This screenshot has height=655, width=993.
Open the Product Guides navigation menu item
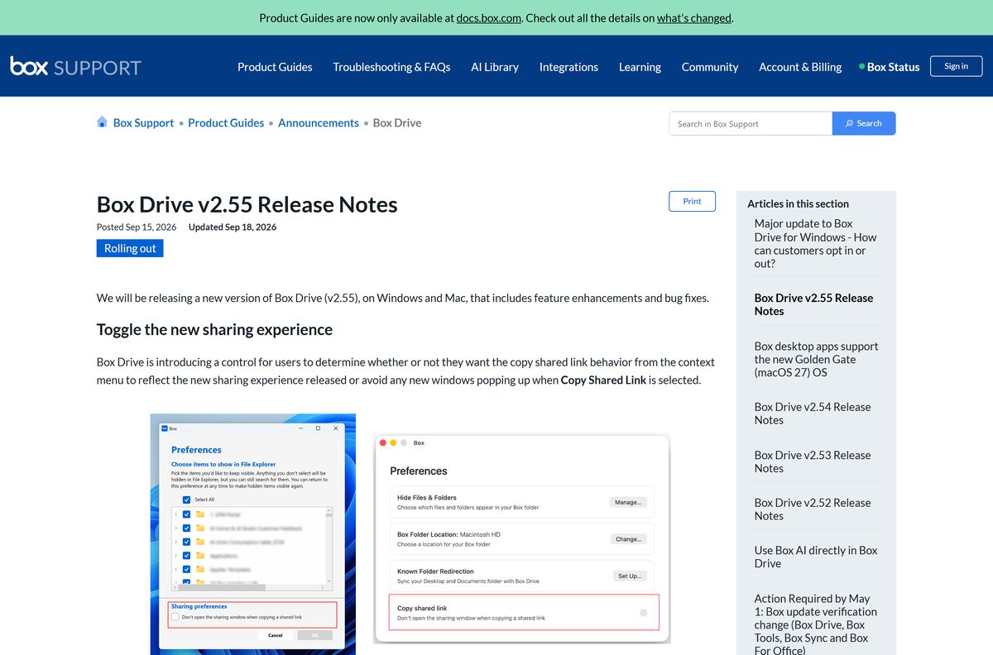275,67
